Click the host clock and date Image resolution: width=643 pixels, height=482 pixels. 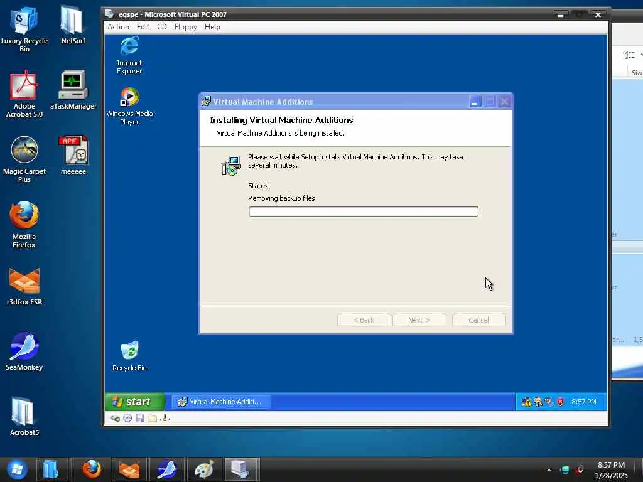[611, 469]
